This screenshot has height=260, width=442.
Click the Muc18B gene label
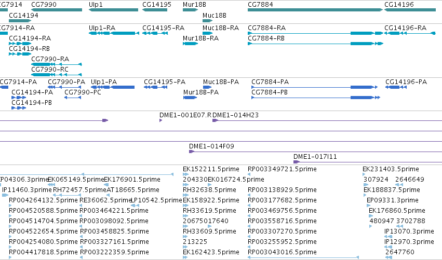pyautogui.click(x=214, y=16)
